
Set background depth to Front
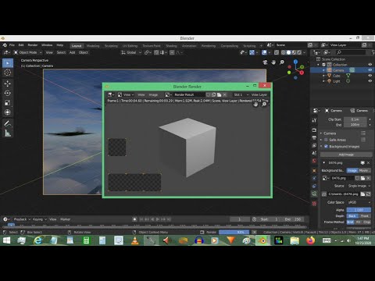point(365,216)
